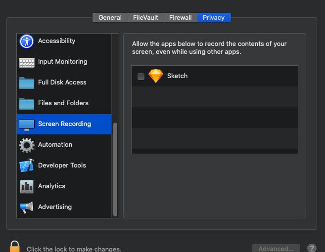This screenshot has height=252, width=325.
Task: Switch to the Firewall tab
Action: [x=181, y=18]
